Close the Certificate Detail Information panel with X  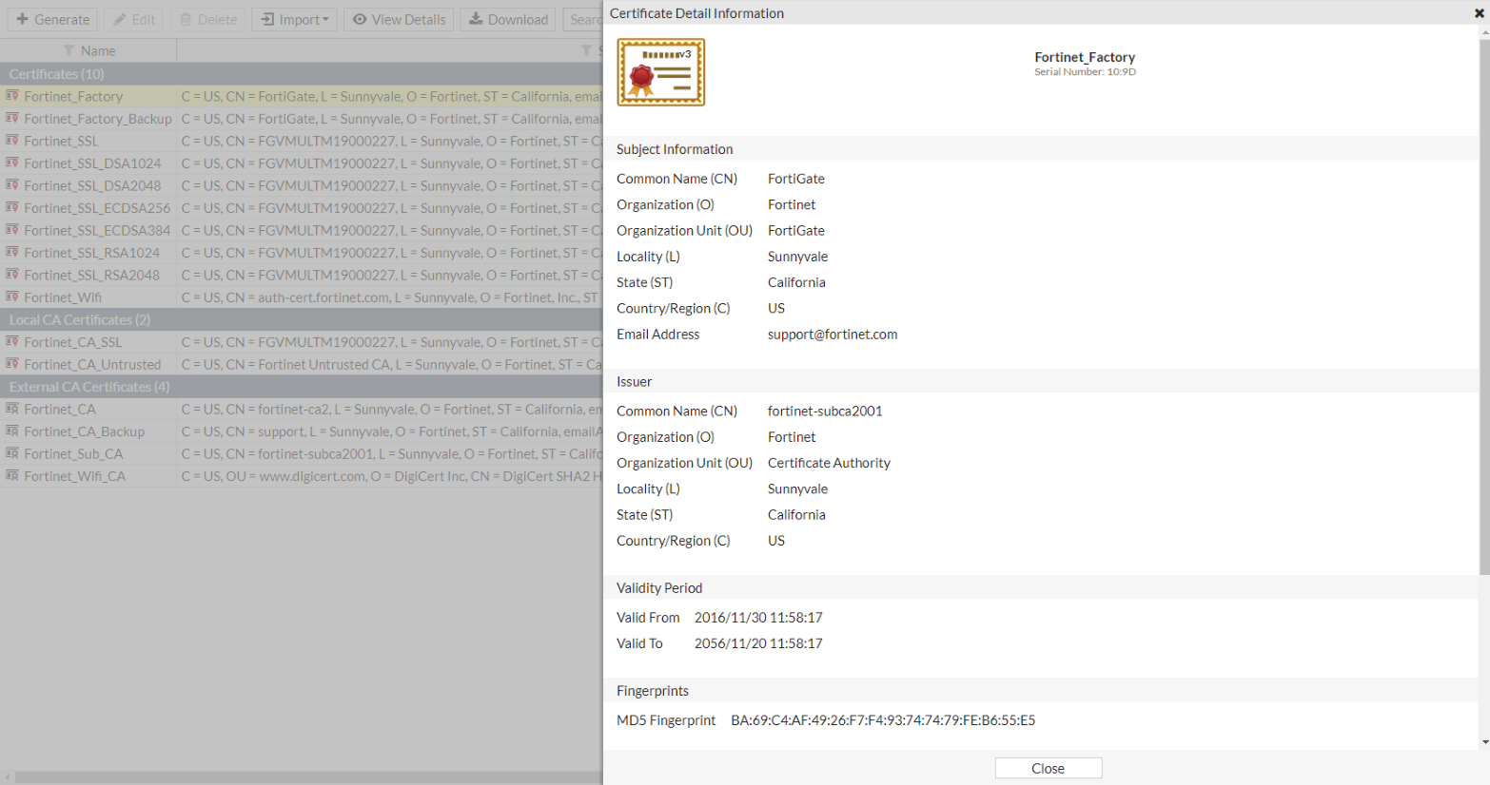[x=1479, y=13]
